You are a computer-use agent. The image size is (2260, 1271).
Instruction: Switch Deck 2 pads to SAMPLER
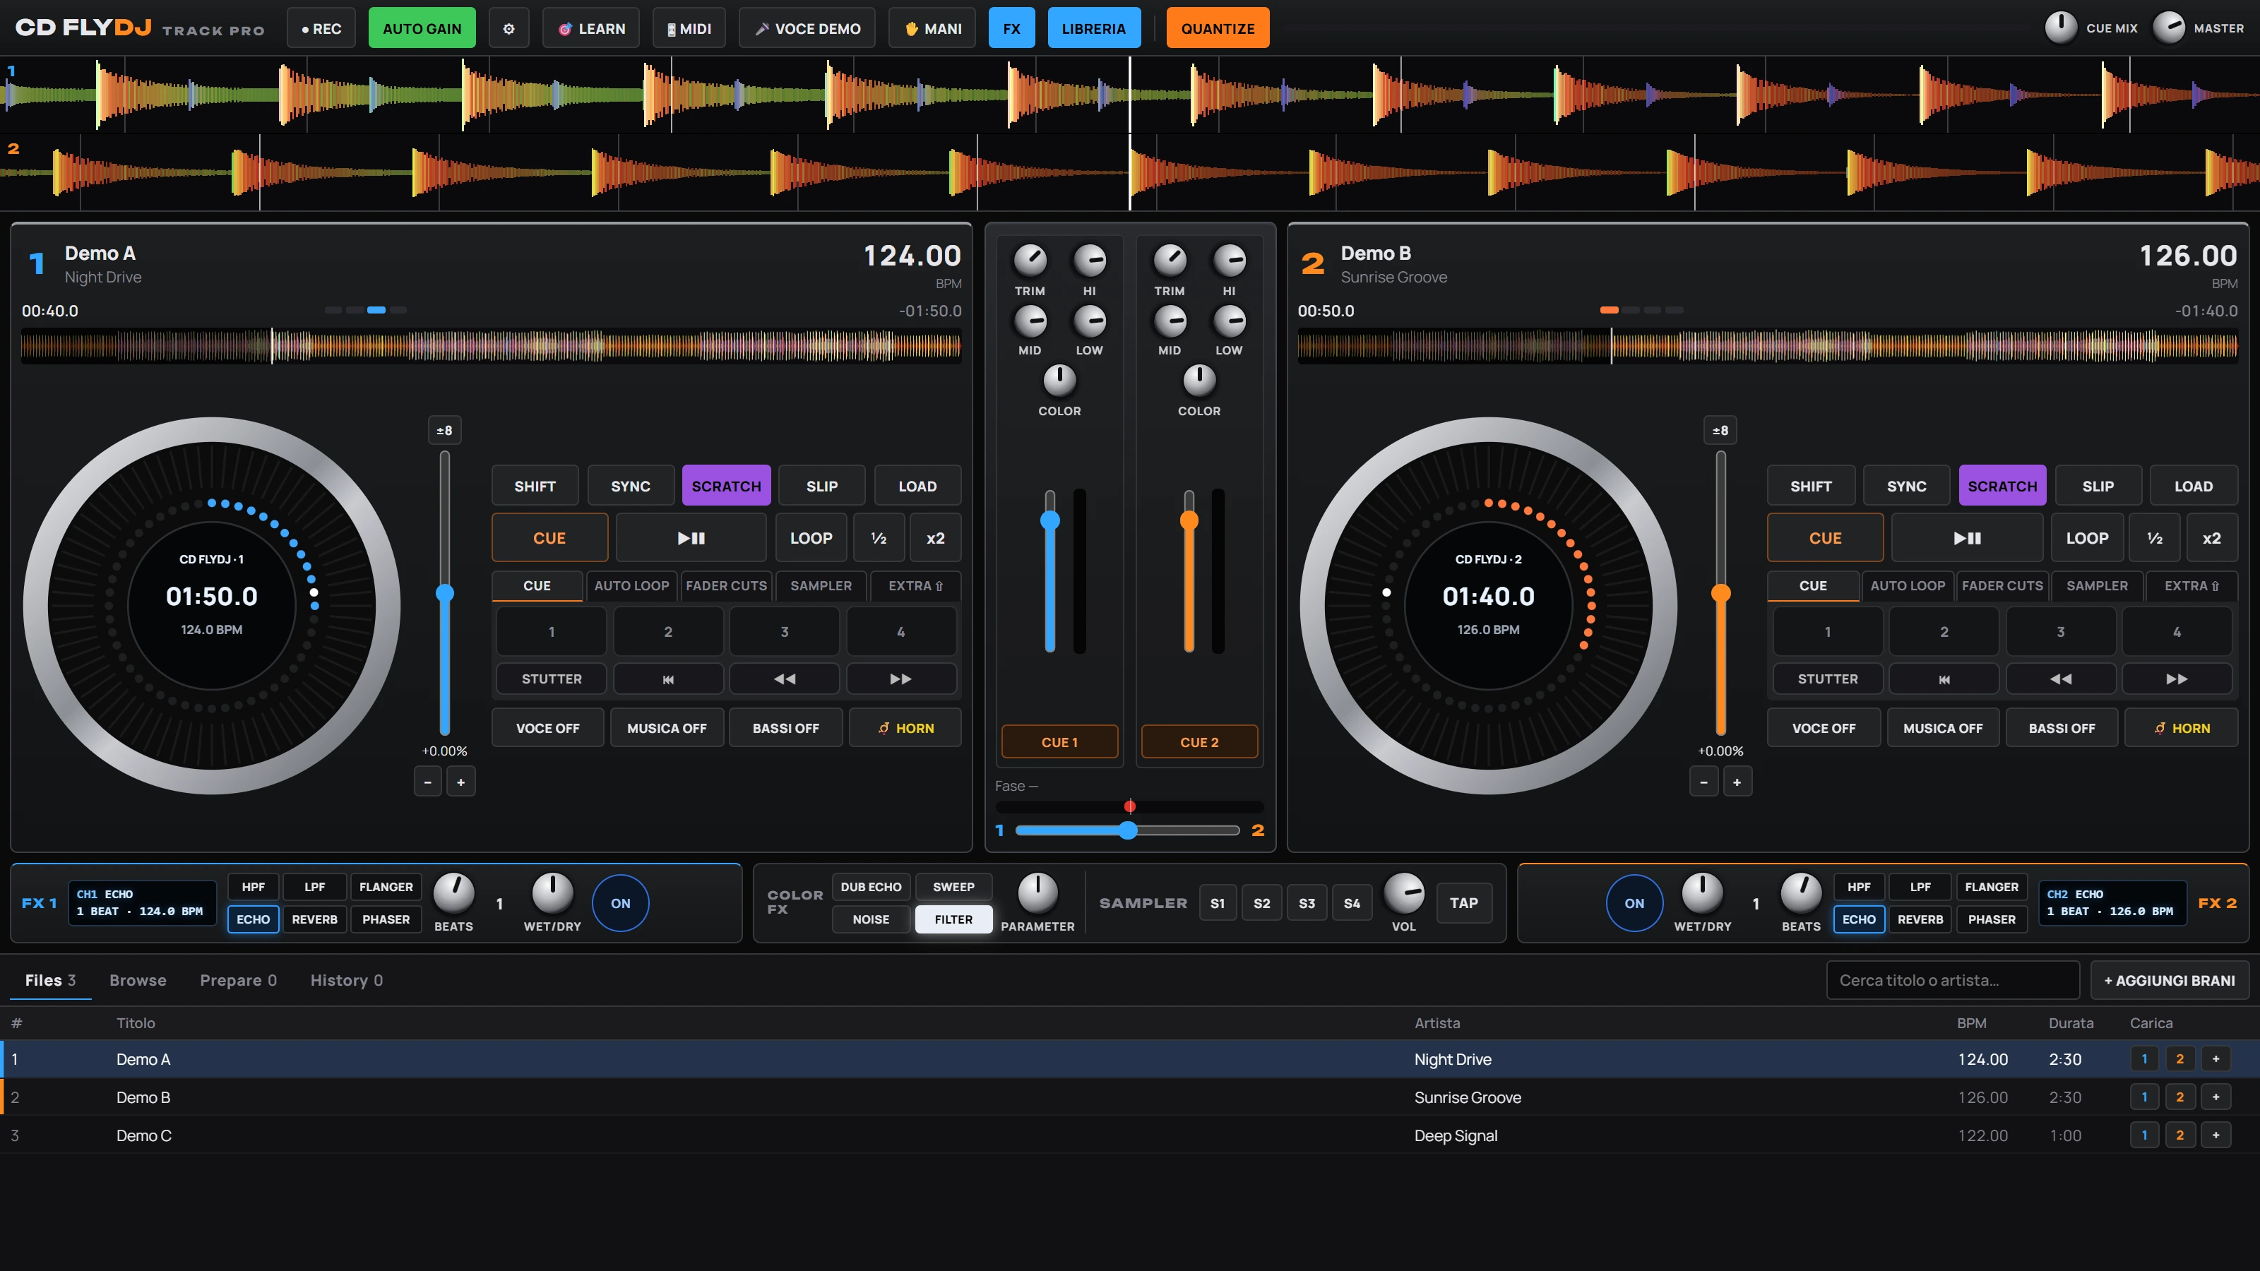tap(2097, 586)
